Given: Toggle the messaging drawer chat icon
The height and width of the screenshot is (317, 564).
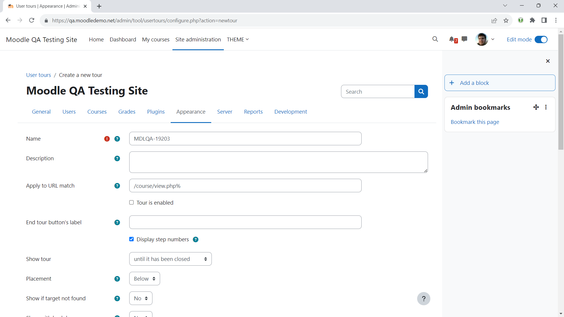Looking at the screenshot, I should (x=464, y=39).
